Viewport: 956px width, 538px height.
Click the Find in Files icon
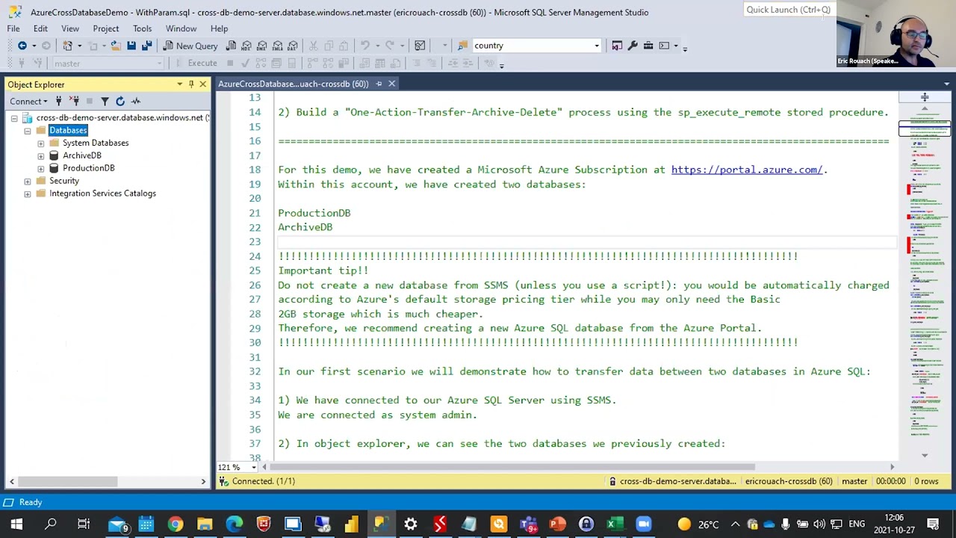(464, 46)
